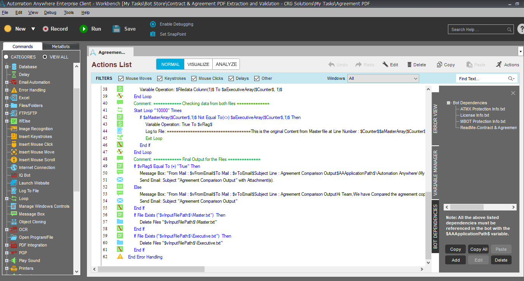Viewport: 524px width, 281px height.
Task: Switch to the VISUALIZE view tab
Action: tap(198, 64)
